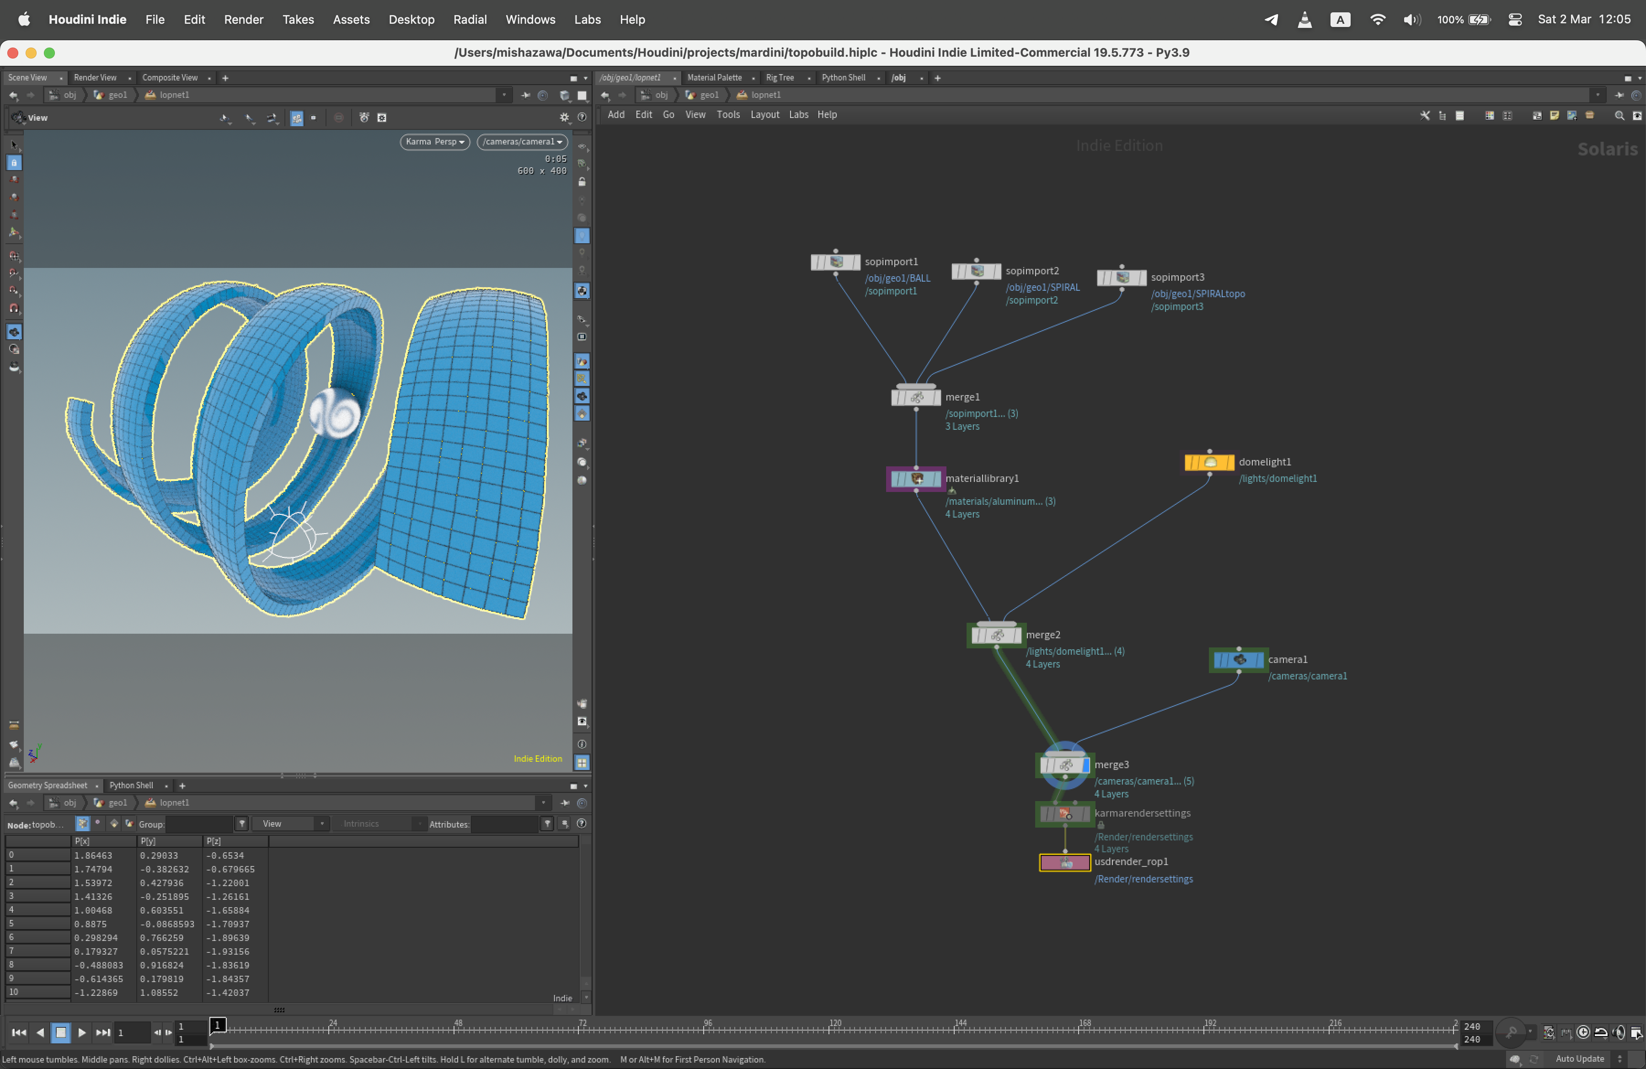This screenshot has height=1069, width=1646.
Task: Open the Karma Persp renderer dropdown
Action: [435, 142]
